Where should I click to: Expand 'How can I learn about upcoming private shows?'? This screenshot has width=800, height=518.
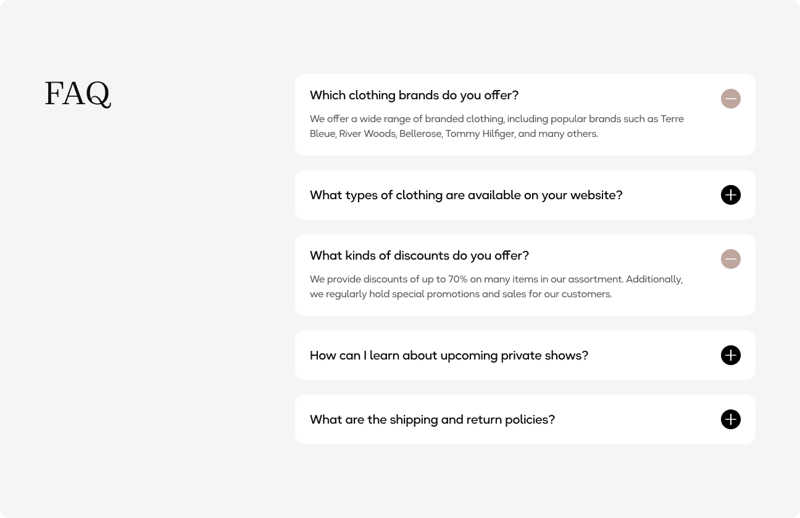point(731,355)
